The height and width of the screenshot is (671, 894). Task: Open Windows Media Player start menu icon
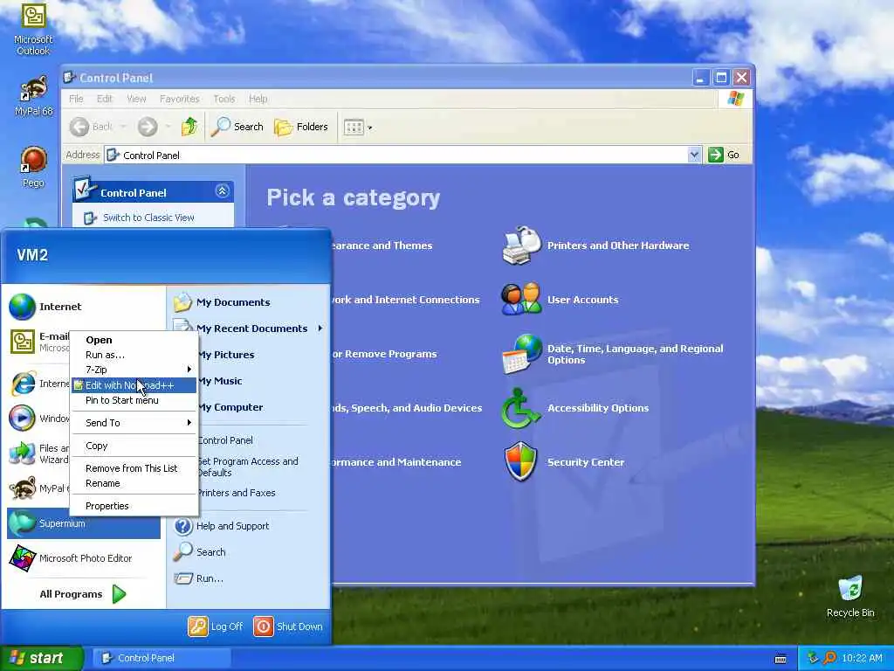pyautogui.click(x=22, y=419)
